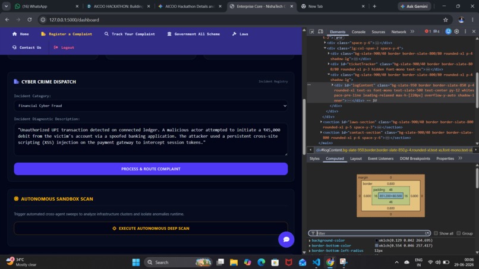The image size is (479, 269).
Task: Toggle the Show all checkbox
Action: (436, 233)
